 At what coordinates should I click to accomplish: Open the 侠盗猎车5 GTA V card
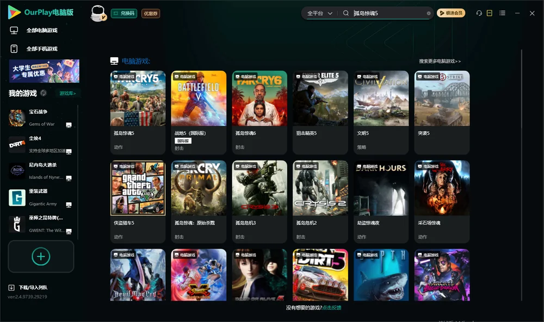[138, 202]
